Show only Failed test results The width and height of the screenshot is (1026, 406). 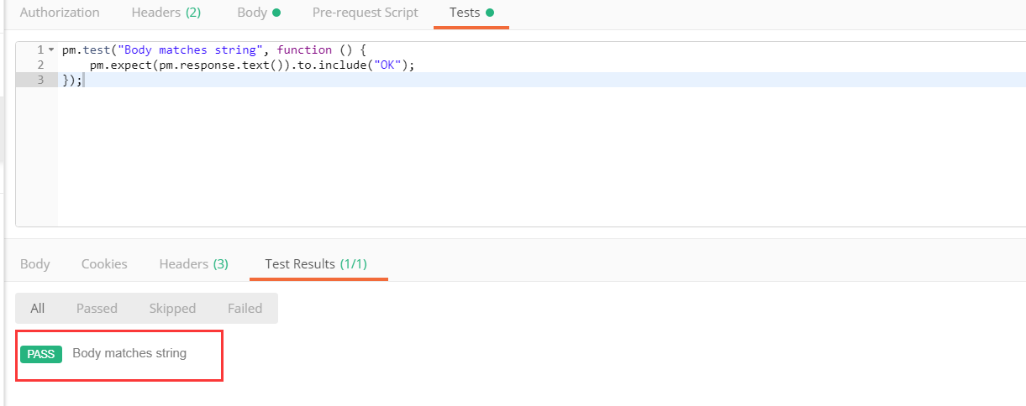click(x=245, y=308)
